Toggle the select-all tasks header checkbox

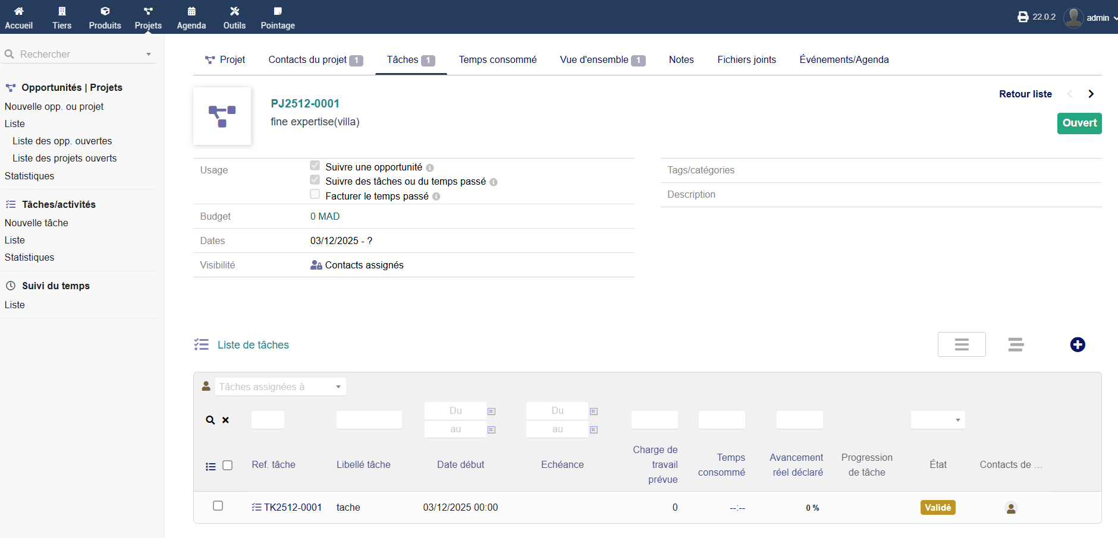click(x=227, y=466)
